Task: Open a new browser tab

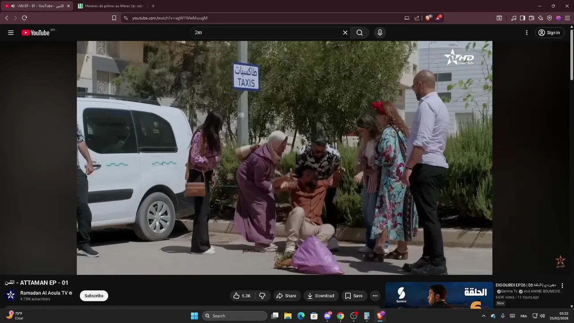Action: (x=153, y=6)
